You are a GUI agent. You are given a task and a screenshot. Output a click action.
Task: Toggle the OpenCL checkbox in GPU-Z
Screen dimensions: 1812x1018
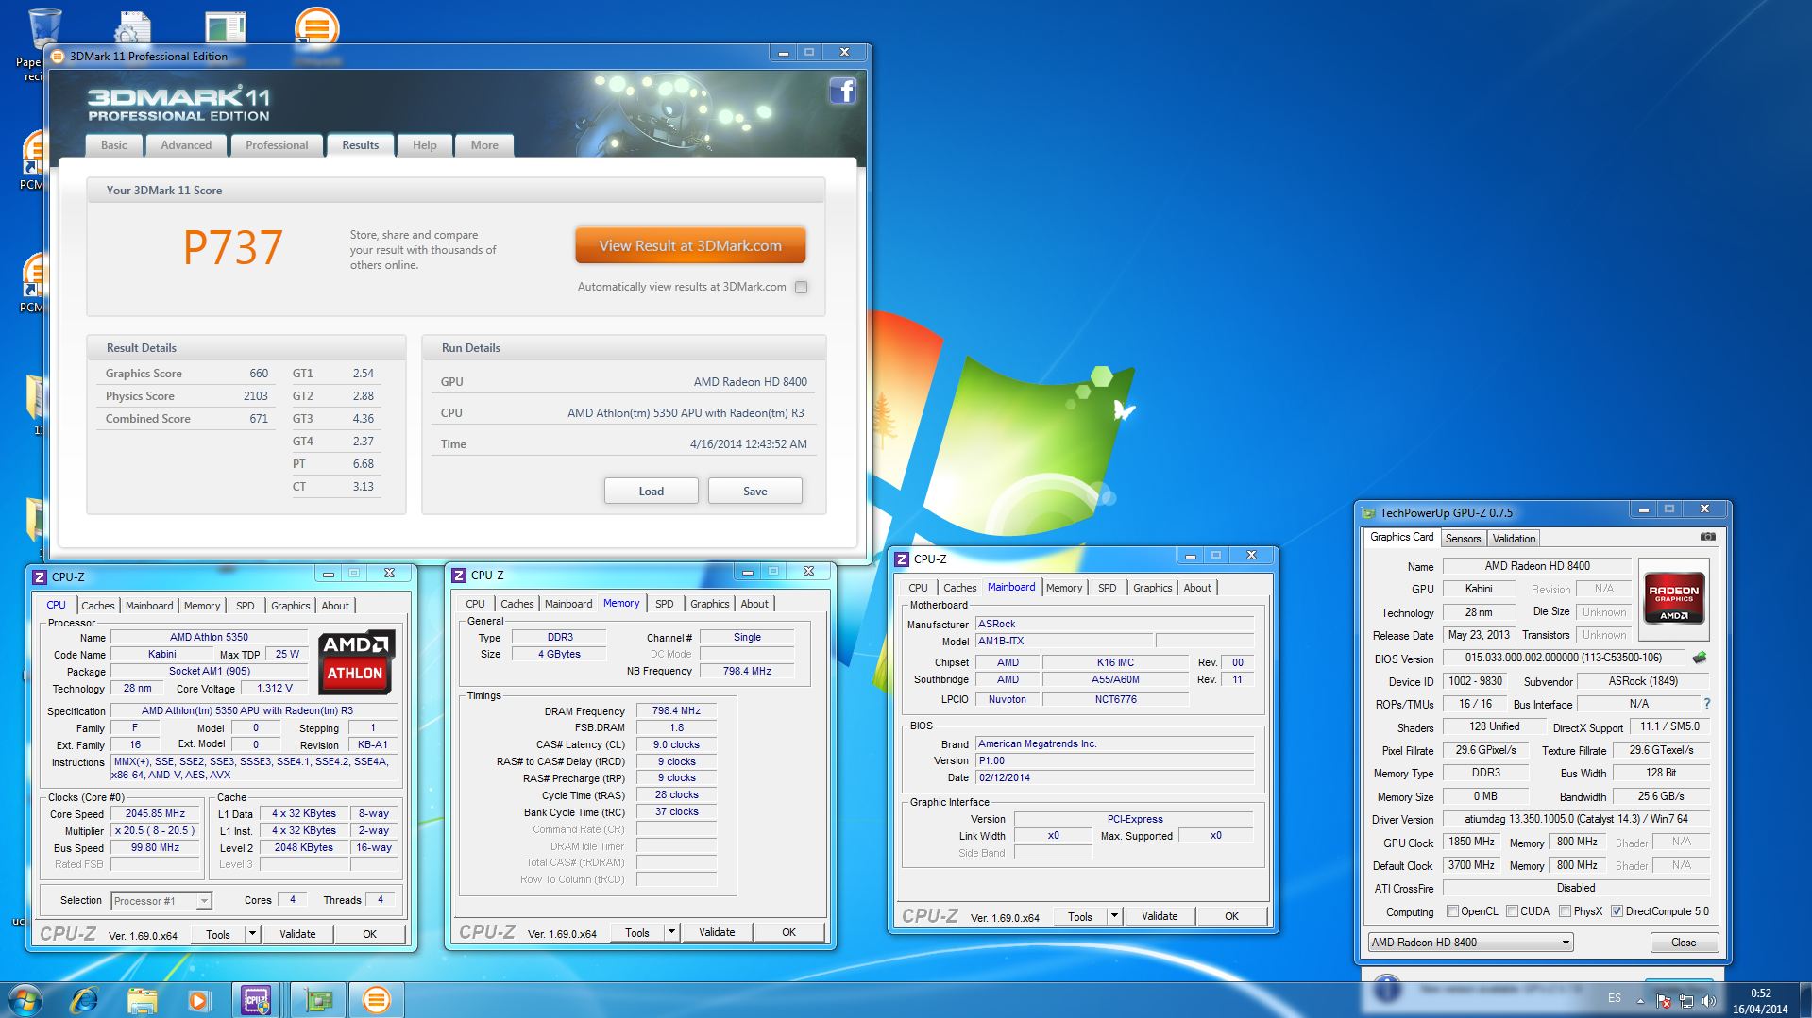click(1453, 911)
